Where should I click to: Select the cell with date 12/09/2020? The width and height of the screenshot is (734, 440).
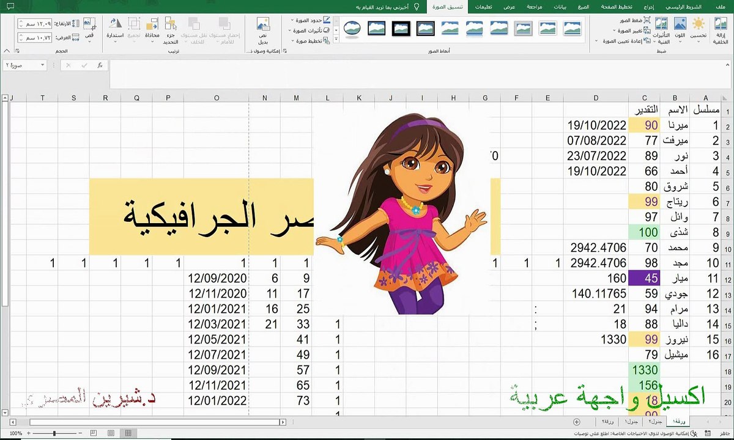pyautogui.click(x=216, y=278)
